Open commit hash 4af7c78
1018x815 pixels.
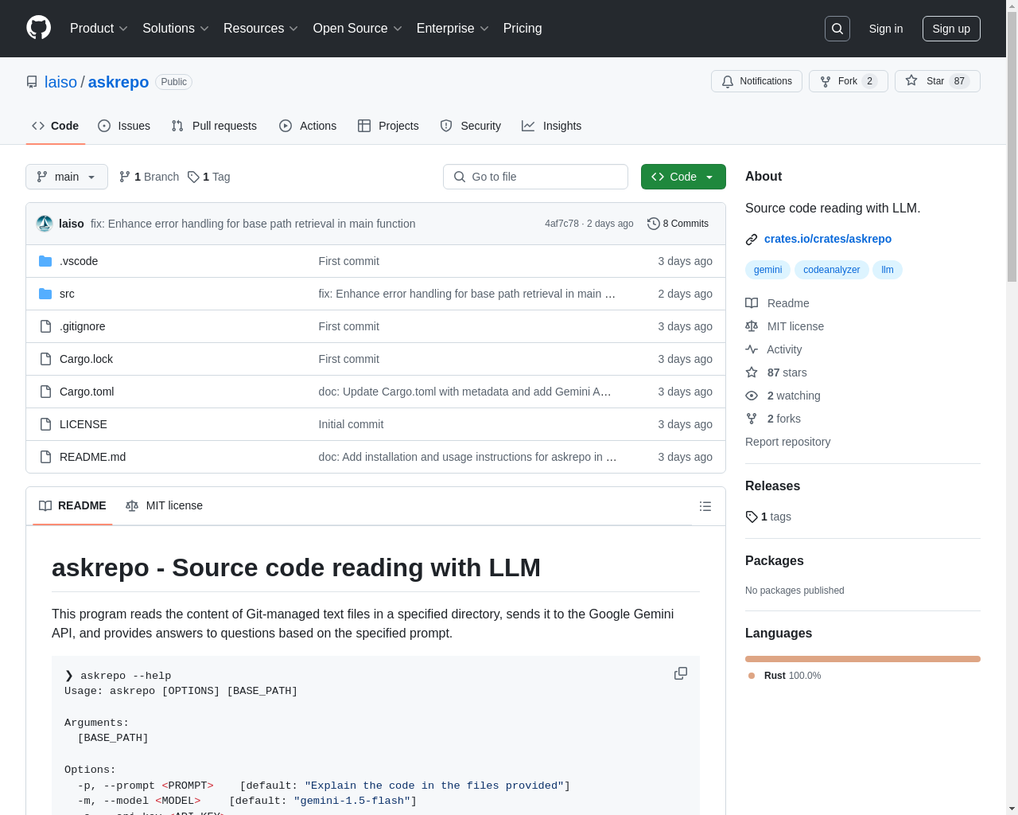click(x=561, y=224)
